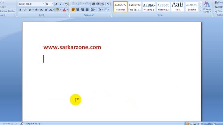The height and width of the screenshot is (125, 223).
Task: Select Align Text Right
Action: point(82,10)
